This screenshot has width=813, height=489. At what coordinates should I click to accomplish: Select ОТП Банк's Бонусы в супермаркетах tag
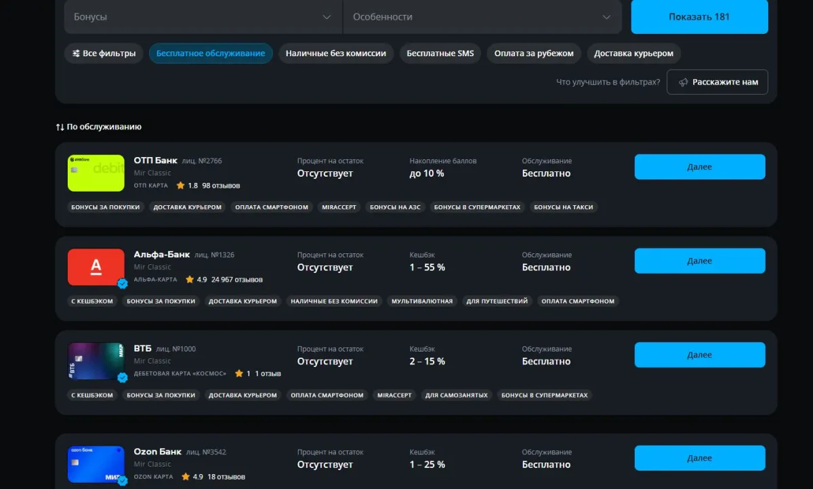coord(477,207)
